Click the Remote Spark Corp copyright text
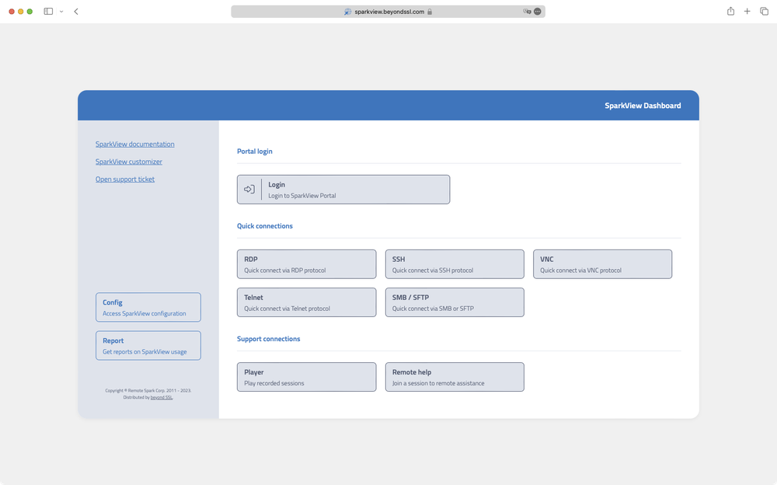This screenshot has height=485, width=777. (148, 391)
